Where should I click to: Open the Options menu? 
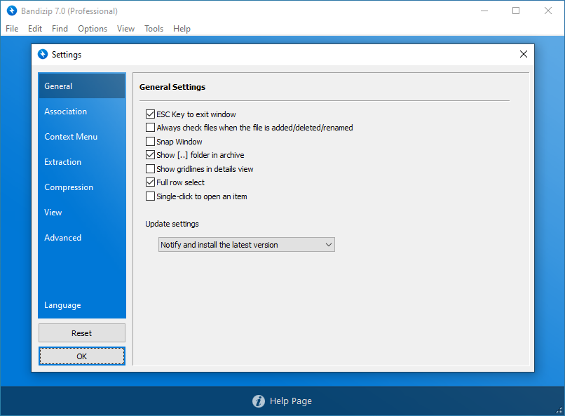click(x=93, y=29)
